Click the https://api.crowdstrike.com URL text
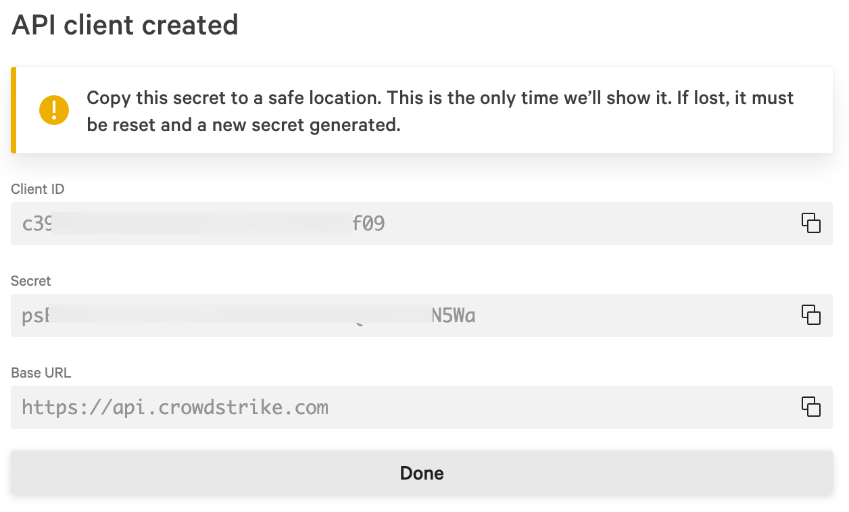This screenshot has width=849, height=512. [175, 407]
